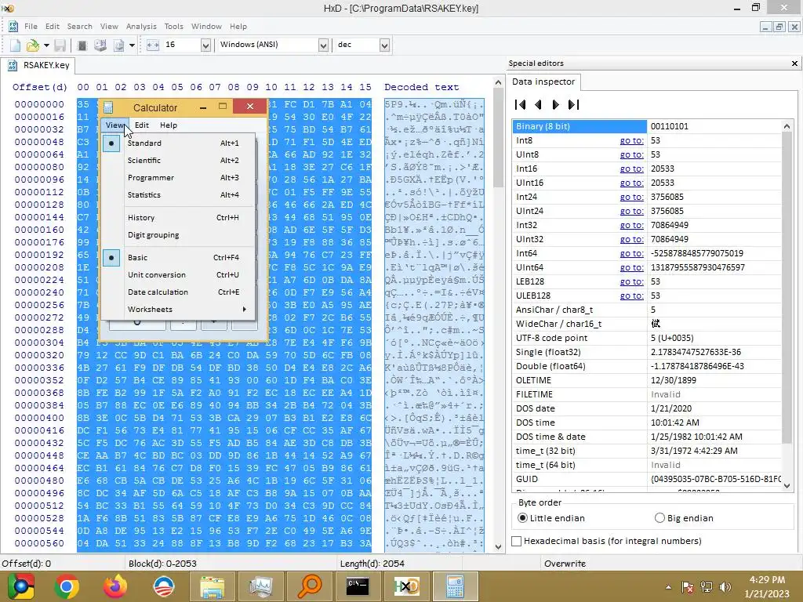Screen dimensions: 803x602
Task: Select the Data inspector tab
Action: click(543, 82)
